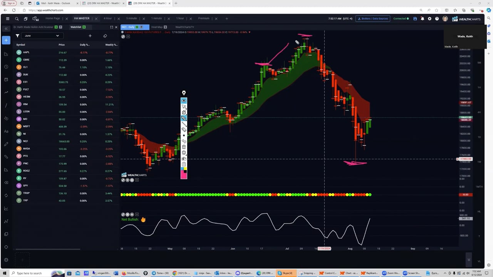The height and width of the screenshot is (277, 493).
Task: Click the layouts copy icon in header
Action: coord(25,18)
